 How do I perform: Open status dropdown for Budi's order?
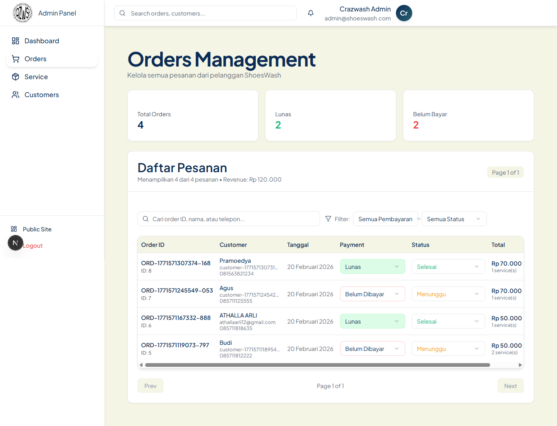pos(449,348)
